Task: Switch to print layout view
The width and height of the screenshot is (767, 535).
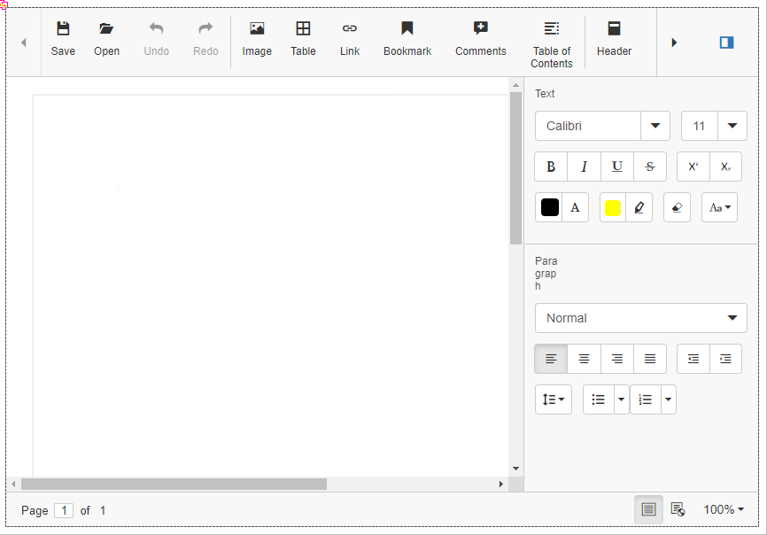Action: 648,509
